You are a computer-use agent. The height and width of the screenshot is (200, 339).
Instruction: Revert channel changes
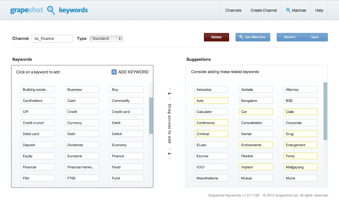click(289, 37)
